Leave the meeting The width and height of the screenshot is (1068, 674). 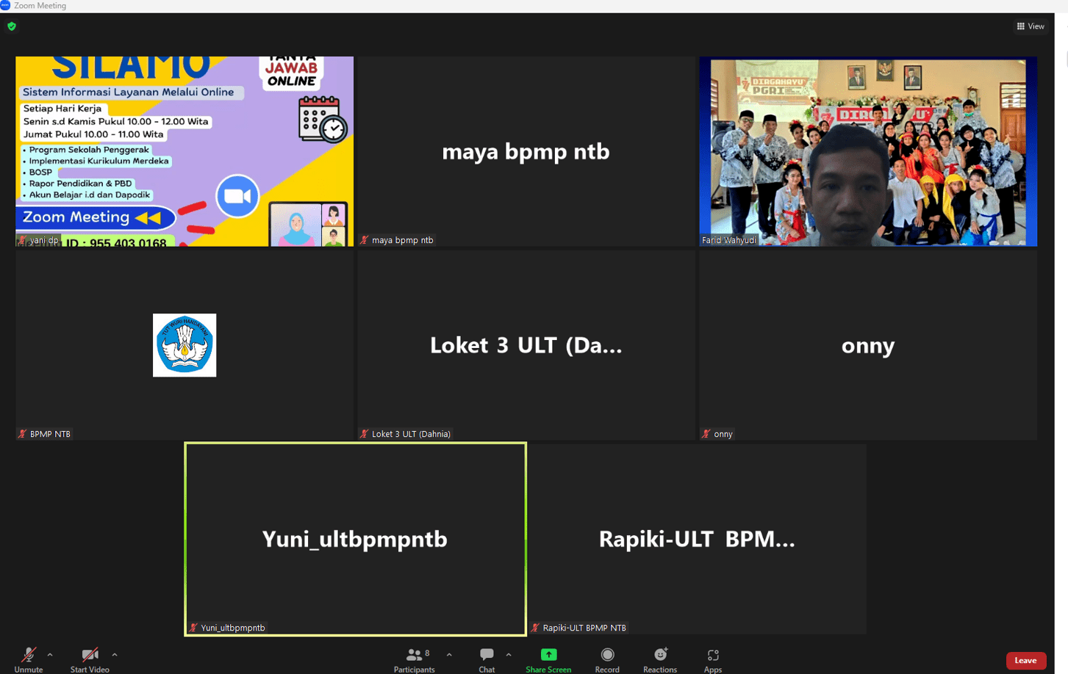(x=1025, y=660)
